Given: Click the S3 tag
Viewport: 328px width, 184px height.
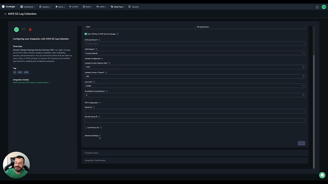Looking at the screenshot, I should coord(15,72).
